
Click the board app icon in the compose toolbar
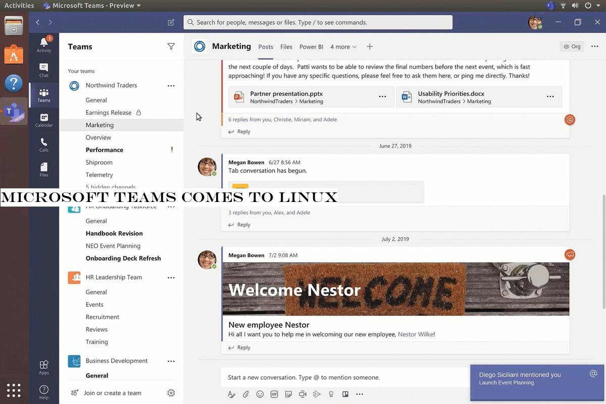[x=345, y=394]
